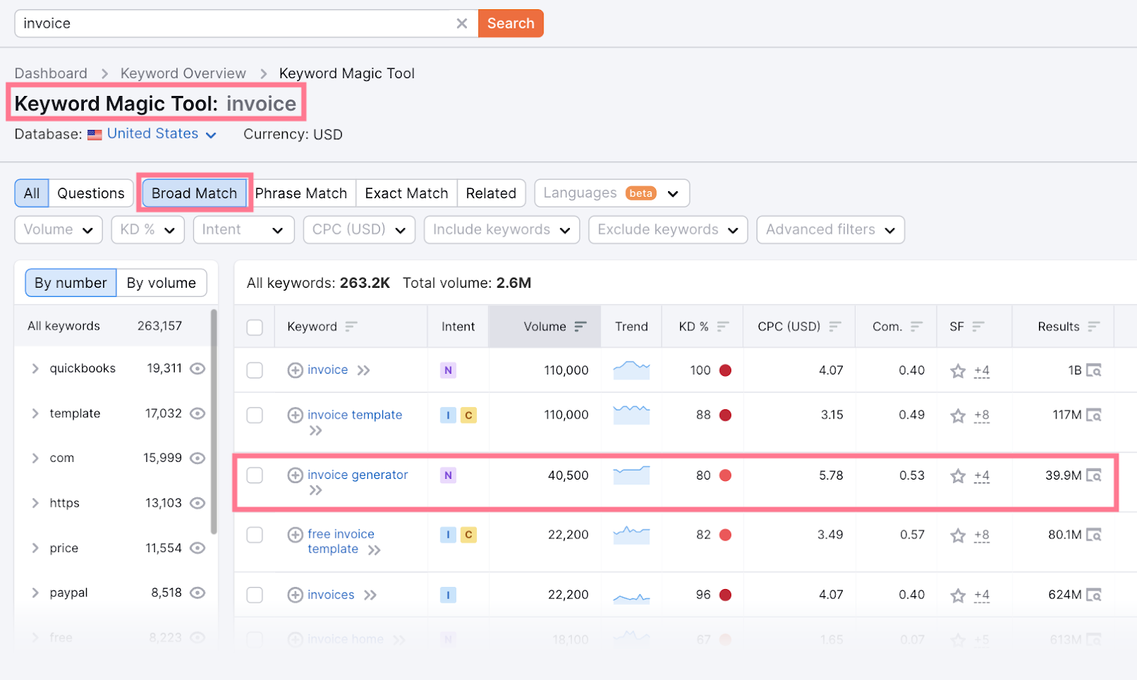1137x680 pixels.
Task: Add invoice generator with plus icon
Action: pyautogui.click(x=295, y=475)
